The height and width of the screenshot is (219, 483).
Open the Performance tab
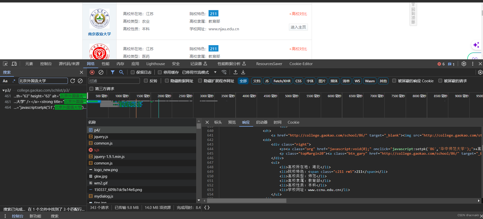point(105,64)
